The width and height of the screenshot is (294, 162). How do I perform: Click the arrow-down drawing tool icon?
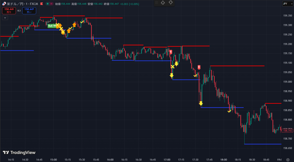point(171,3)
